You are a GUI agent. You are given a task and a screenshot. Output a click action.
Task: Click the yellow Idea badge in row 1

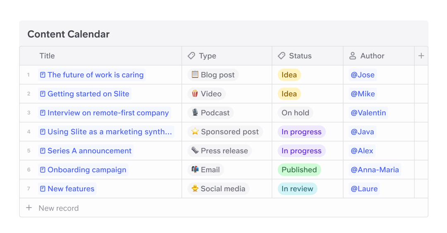pos(289,75)
